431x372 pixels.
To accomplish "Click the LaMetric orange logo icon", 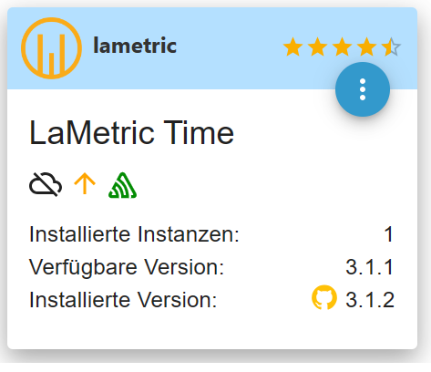I will coord(51,48).
